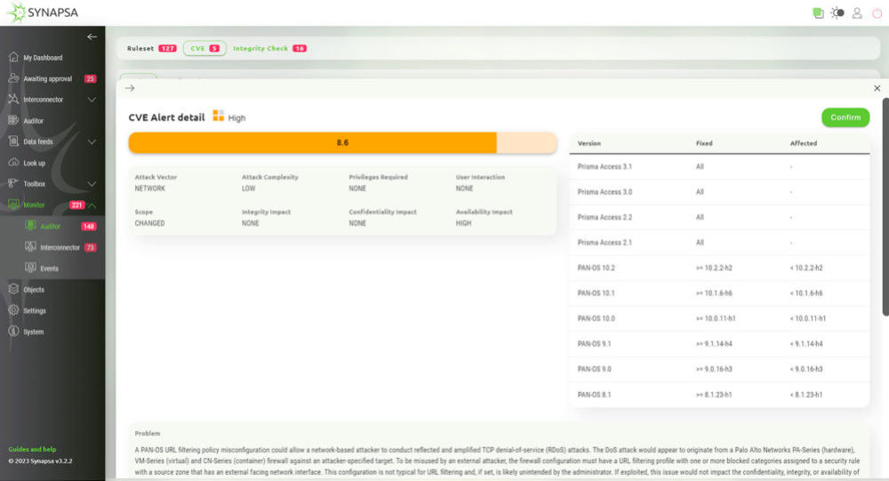Click the arrow to expand detail panel
Viewport: 889px width, 481px height.
point(130,88)
